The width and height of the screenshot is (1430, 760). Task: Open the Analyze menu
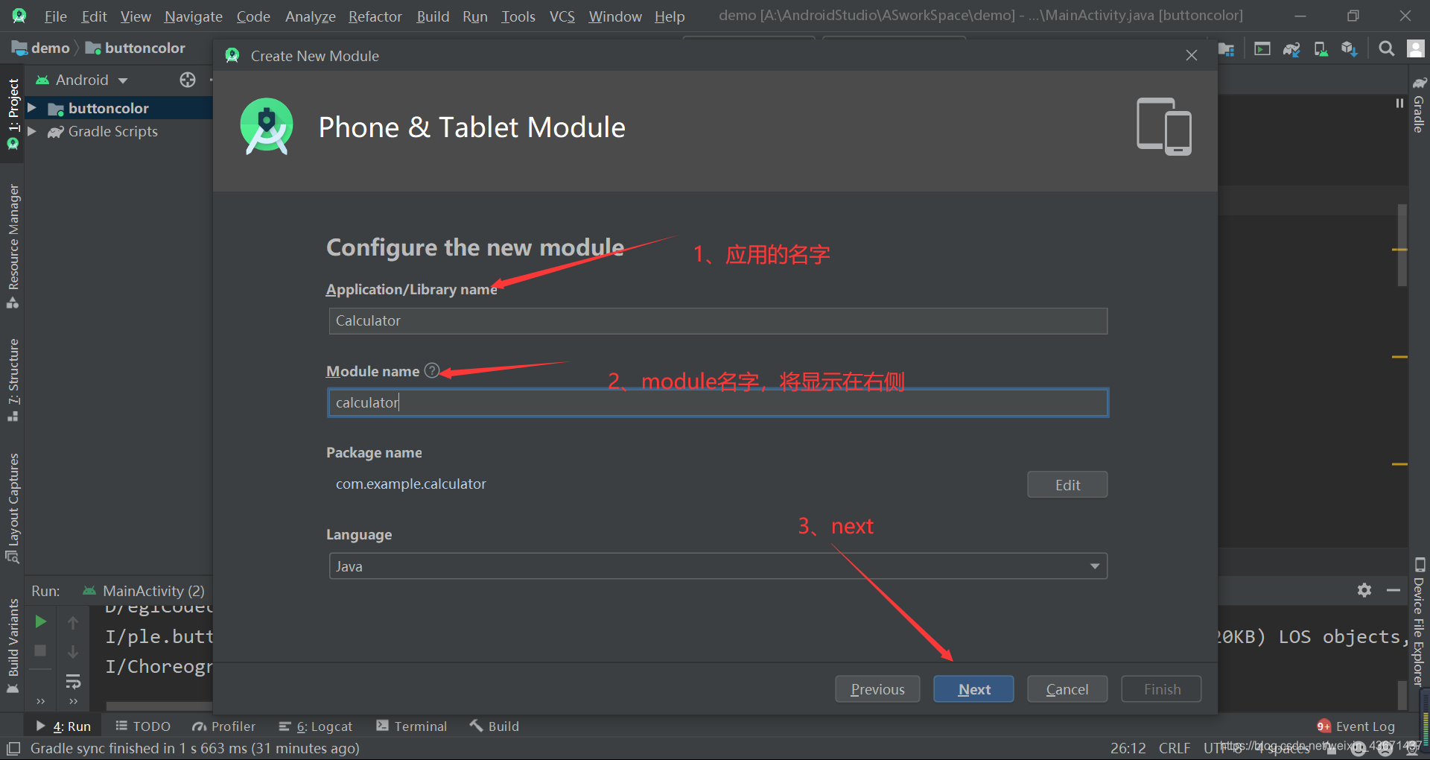pos(311,16)
